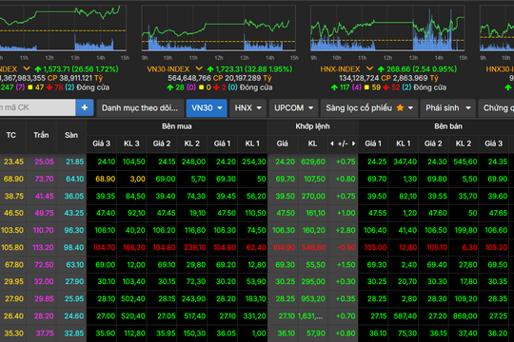Viewport: 514px width, 342px height.
Task: Click the blue plus add-symbol button
Action: pyautogui.click(x=85, y=107)
